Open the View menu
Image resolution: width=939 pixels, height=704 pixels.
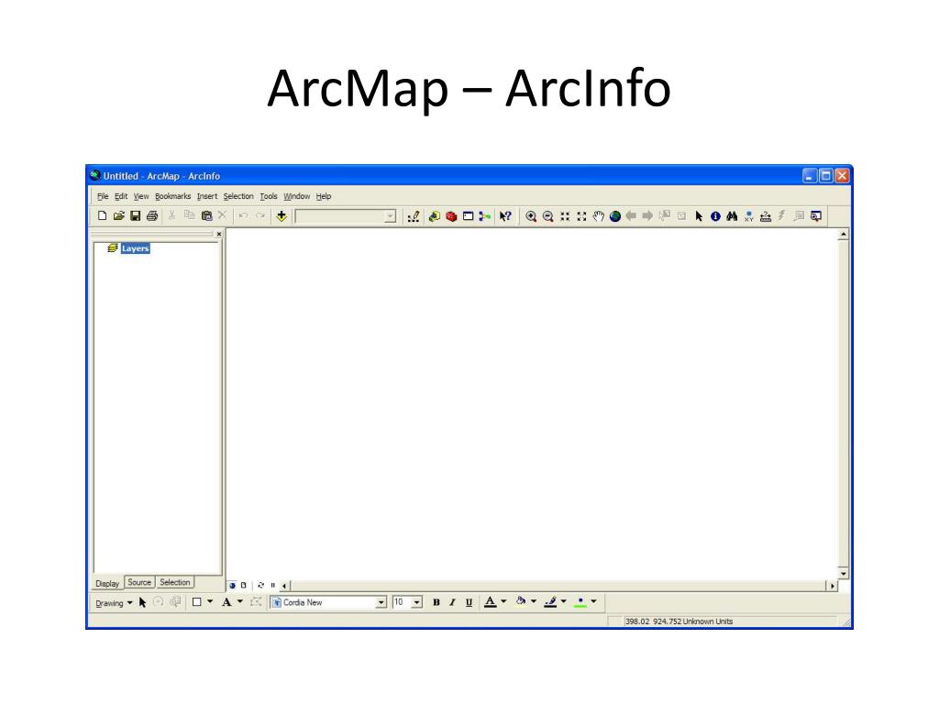[141, 196]
